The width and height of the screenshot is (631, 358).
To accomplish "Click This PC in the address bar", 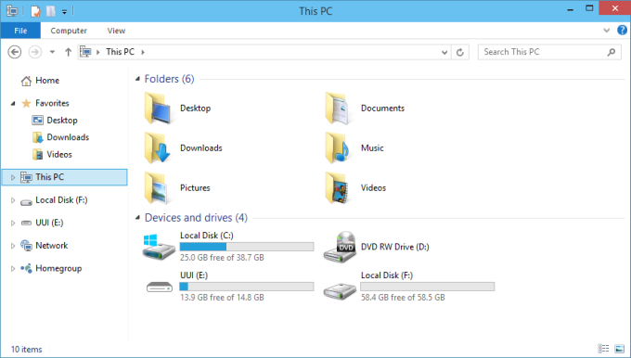I will point(120,52).
